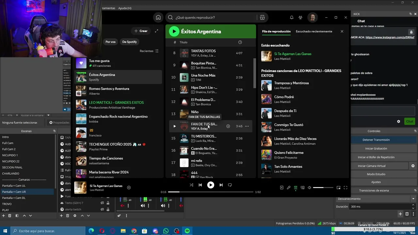The width and height of the screenshot is (418, 235).
Task: Add a scene transition with plus icon
Action: click(x=400, y=214)
